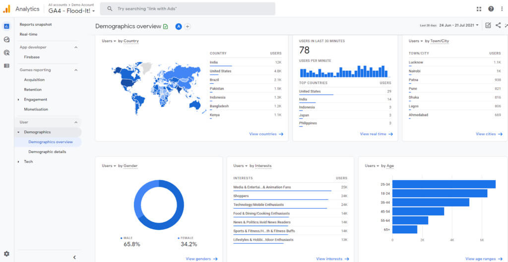Open Users metric dropdown on Gender card

point(109,166)
